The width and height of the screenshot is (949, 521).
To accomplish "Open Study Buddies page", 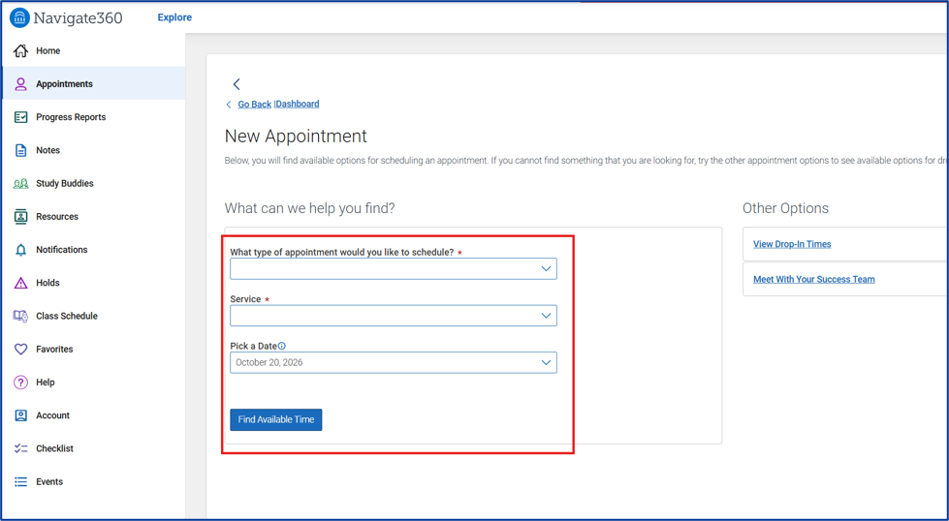I will click(x=93, y=184).
